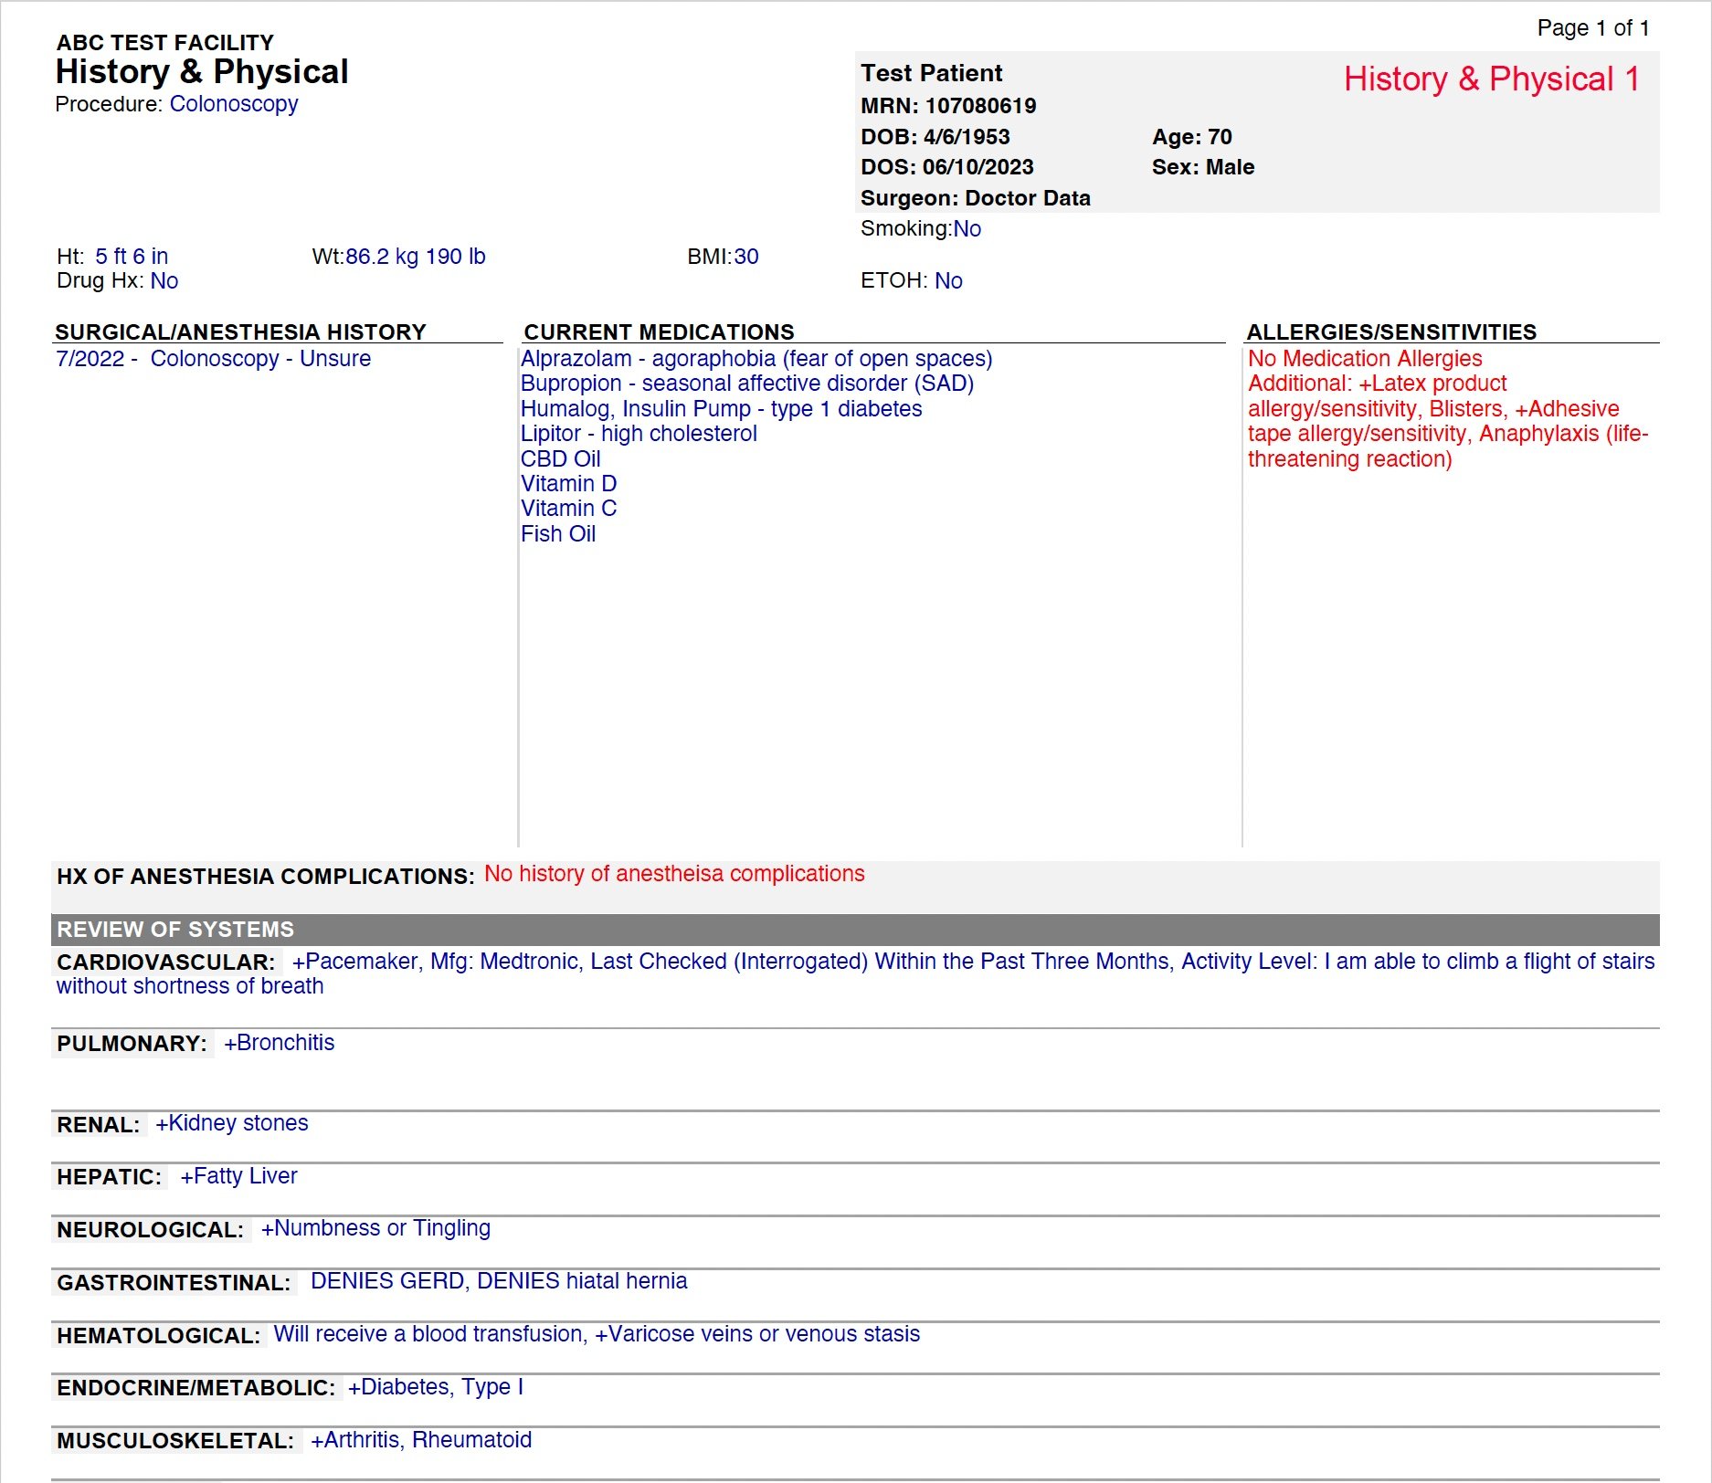Select the 'Vitamin D' medication
The width and height of the screenshot is (1712, 1483).
568,484
